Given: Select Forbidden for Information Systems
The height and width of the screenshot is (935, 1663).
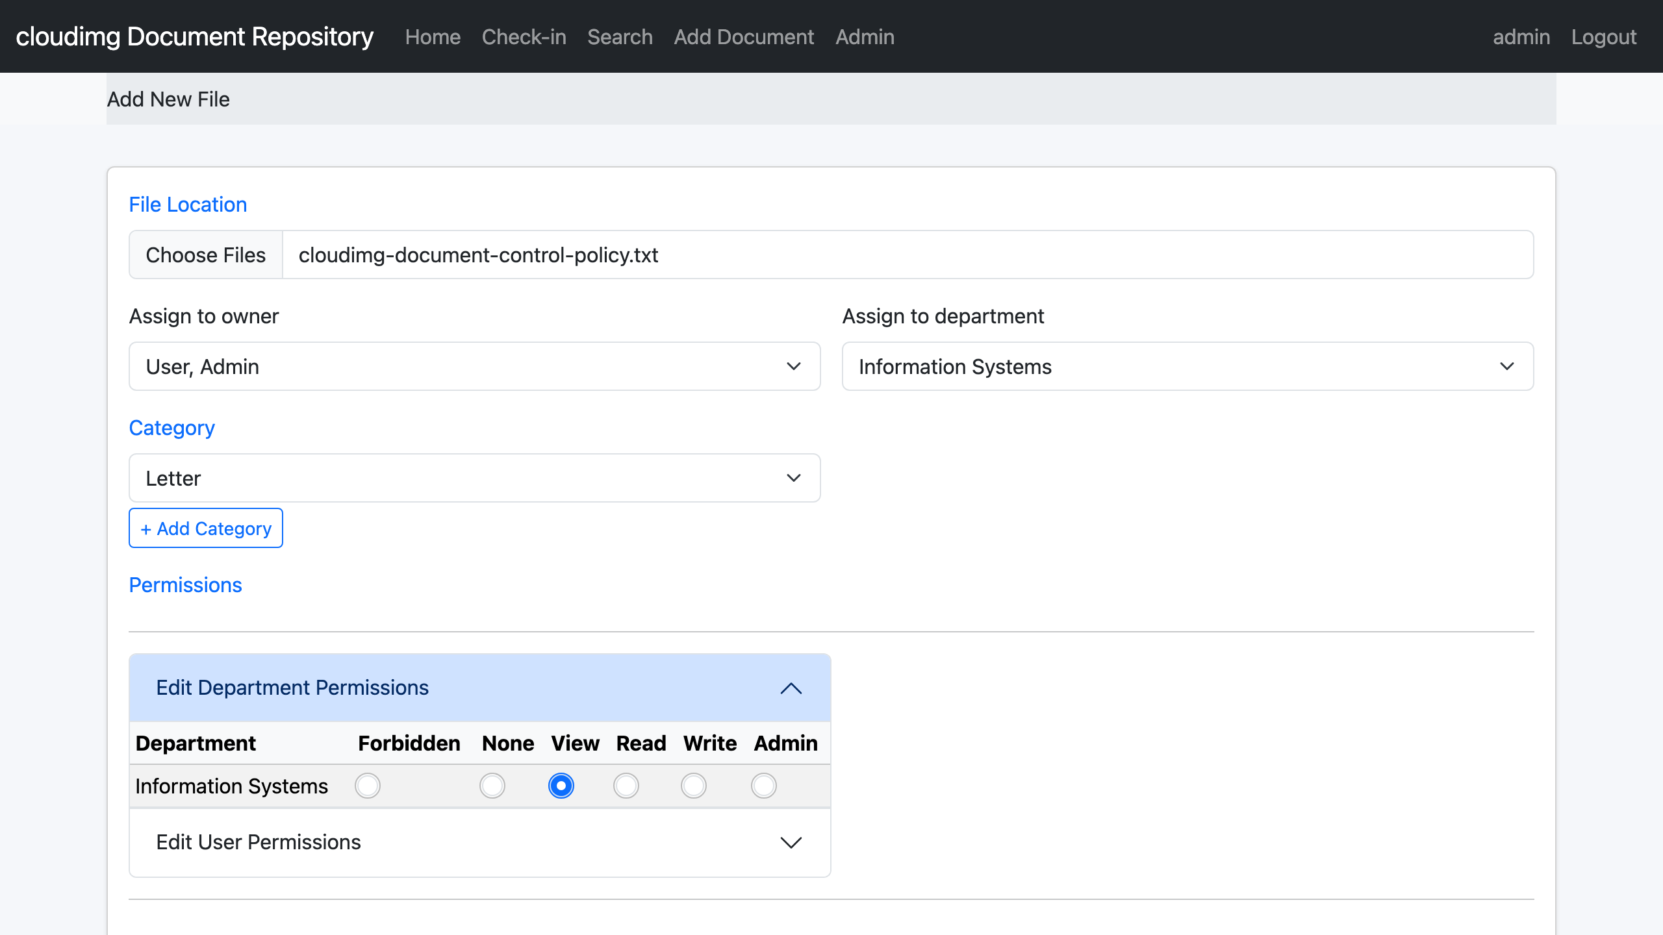Looking at the screenshot, I should 368,786.
